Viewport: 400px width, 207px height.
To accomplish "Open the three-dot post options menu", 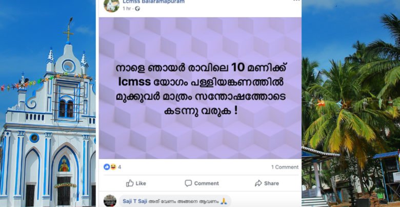I will [x=296, y=1].
